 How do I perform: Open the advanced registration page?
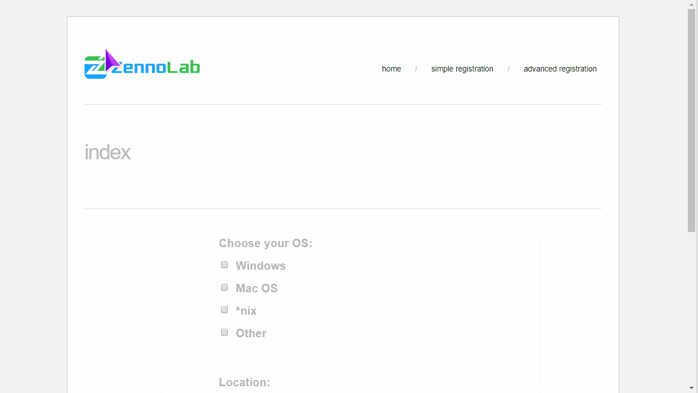click(560, 69)
